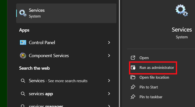
Task: Click the Control Panel app icon
Action: pos(23,43)
